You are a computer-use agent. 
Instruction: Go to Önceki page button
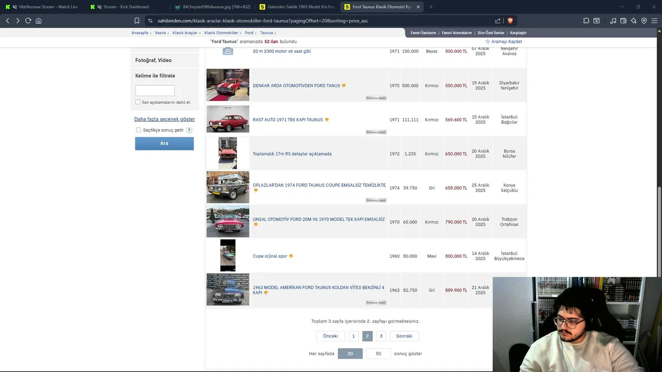pyautogui.click(x=330, y=336)
